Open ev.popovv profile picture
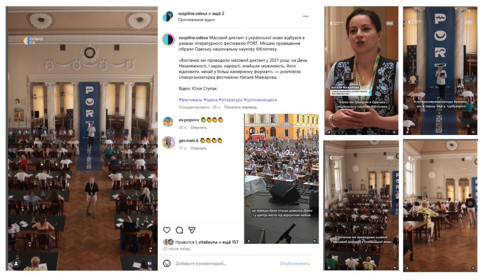Image resolution: width=482 pixels, height=280 pixels. pos(168,122)
